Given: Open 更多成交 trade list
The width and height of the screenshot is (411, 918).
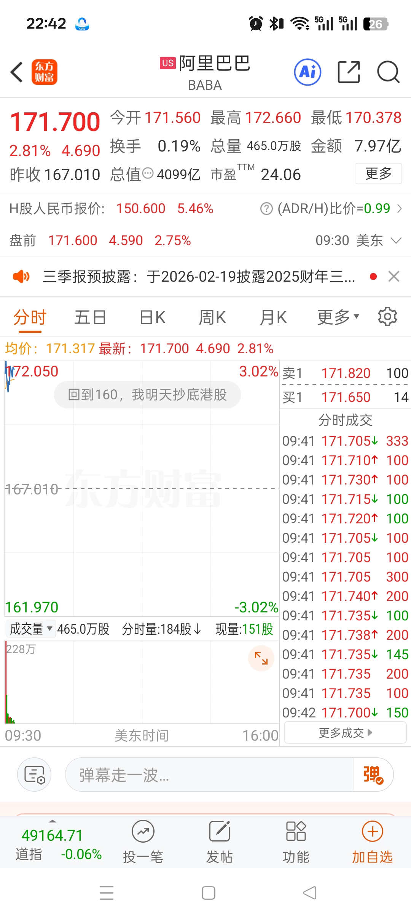Looking at the screenshot, I should (x=346, y=733).
